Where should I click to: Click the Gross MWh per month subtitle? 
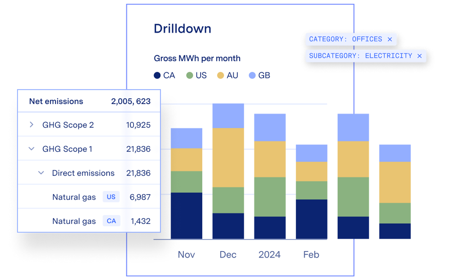coord(197,58)
